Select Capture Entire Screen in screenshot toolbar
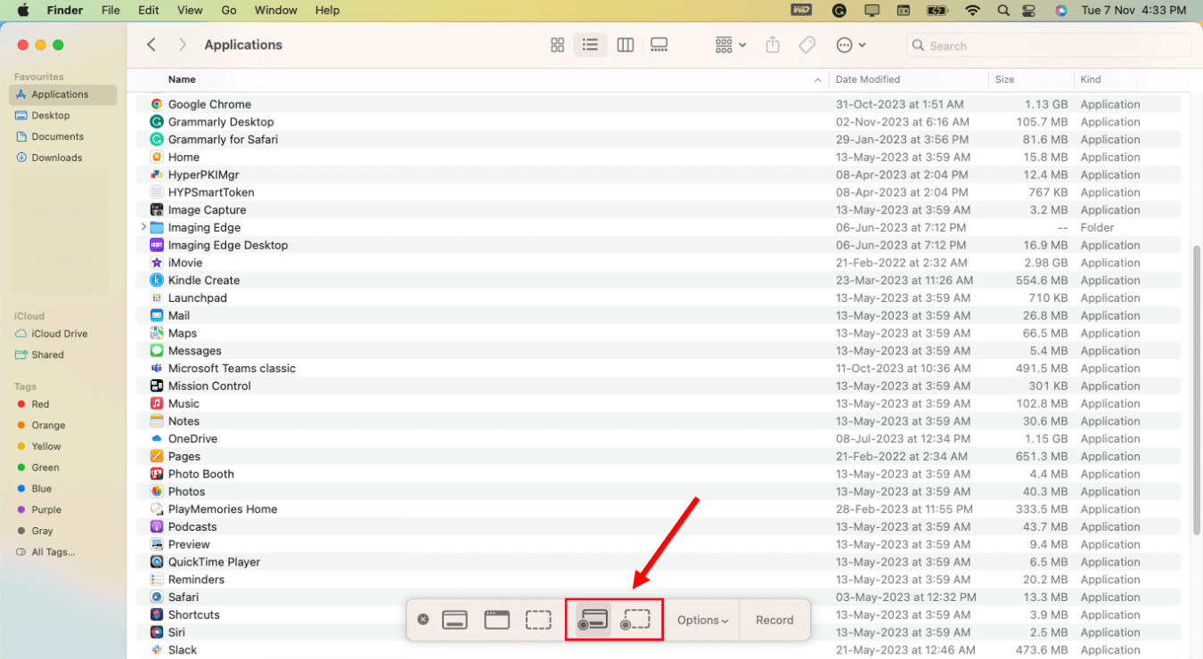This screenshot has height=659, width=1203. tap(454, 620)
